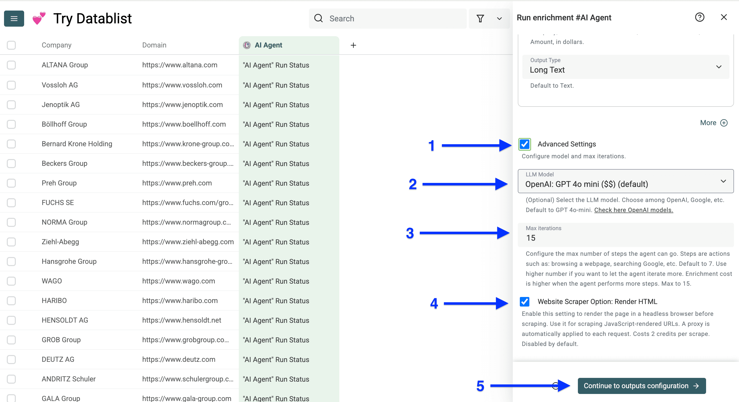Uncheck the Advanced Settings checkbox
This screenshot has width=739, height=402.
[525, 144]
